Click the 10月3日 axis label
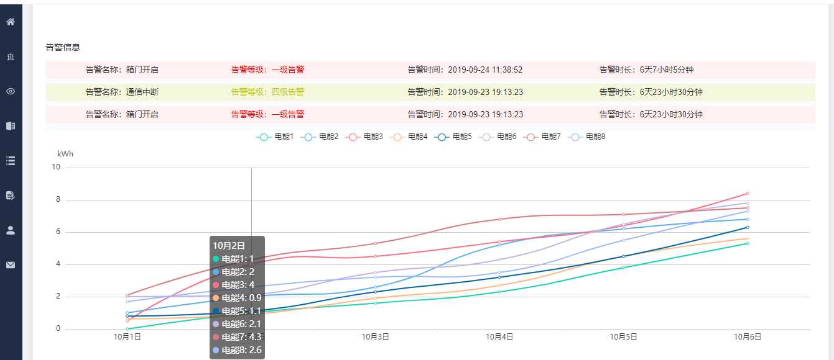 click(376, 336)
